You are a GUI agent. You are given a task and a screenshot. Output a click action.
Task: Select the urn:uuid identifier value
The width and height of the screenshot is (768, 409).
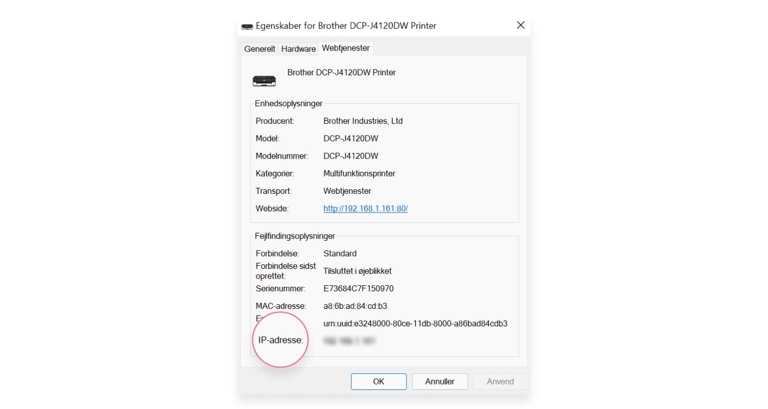(x=415, y=324)
